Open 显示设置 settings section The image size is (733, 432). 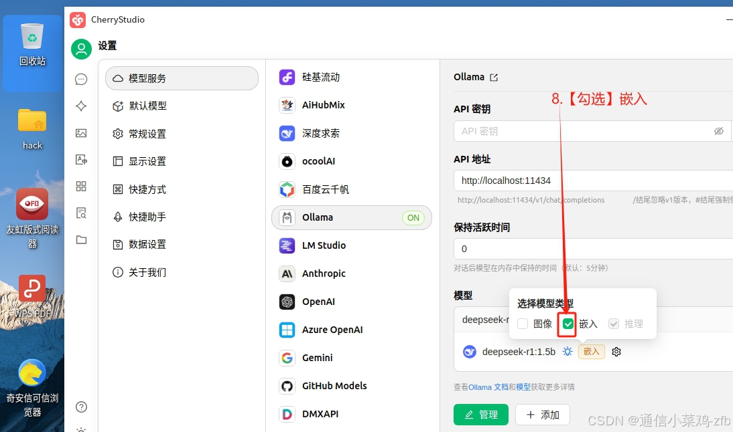(x=182, y=161)
